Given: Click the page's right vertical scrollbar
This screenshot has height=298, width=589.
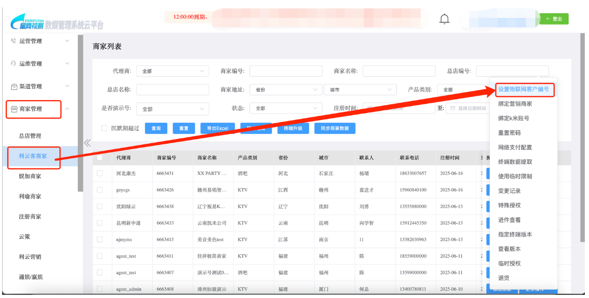Looking at the screenshot, I should coord(583,139).
